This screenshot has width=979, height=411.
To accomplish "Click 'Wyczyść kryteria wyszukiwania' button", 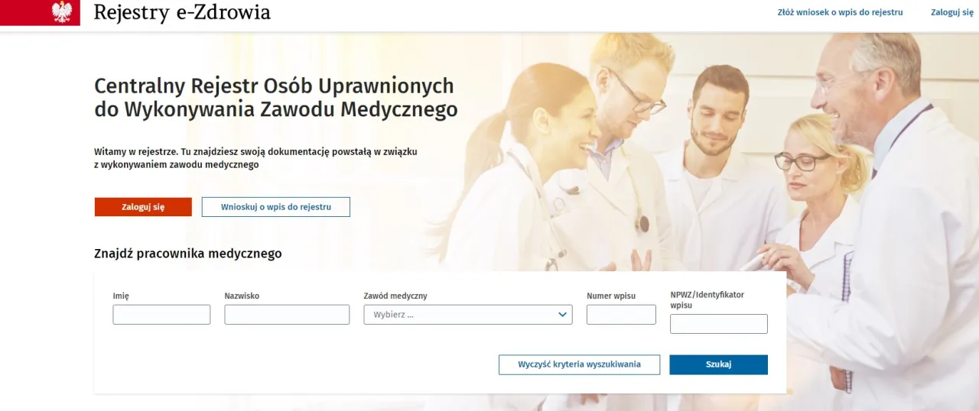I will pyautogui.click(x=580, y=364).
